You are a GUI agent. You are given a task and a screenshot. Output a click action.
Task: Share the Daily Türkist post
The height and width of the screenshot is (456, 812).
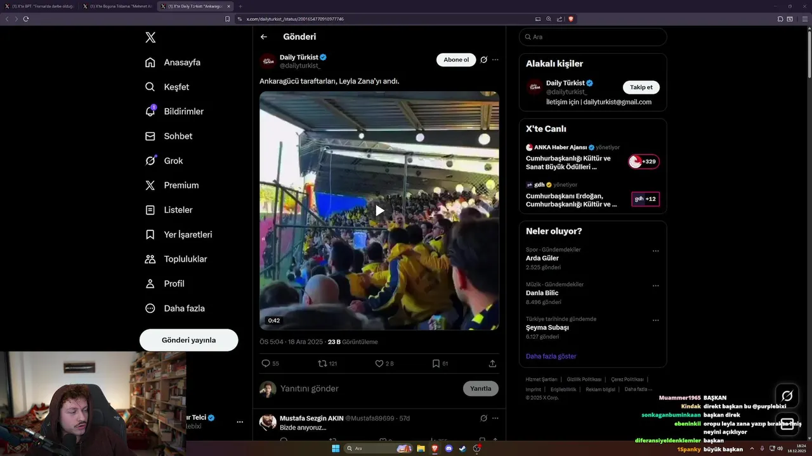click(492, 364)
